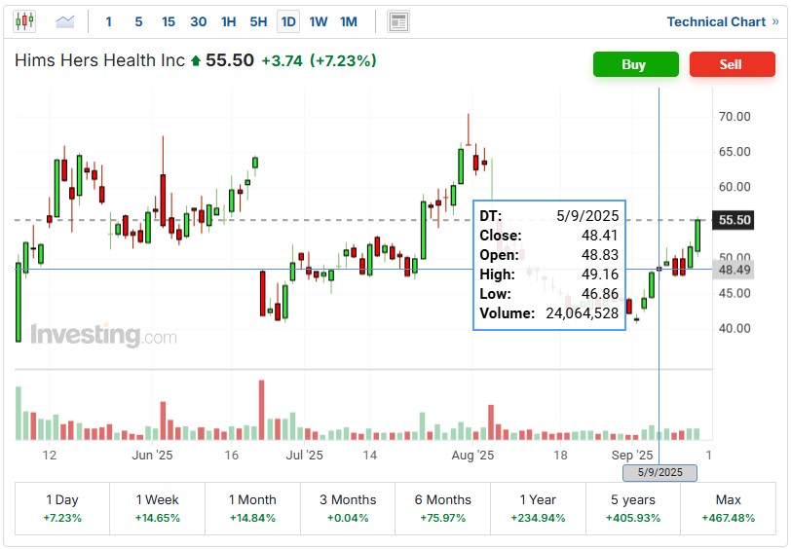This screenshot has width=791, height=549.
Task: Select the 5 years performance range
Action: click(x=633, y=508)
